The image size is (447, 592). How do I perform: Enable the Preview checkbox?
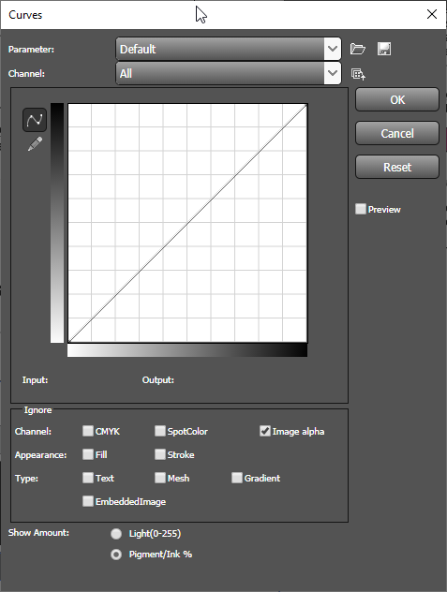point(361,209)
